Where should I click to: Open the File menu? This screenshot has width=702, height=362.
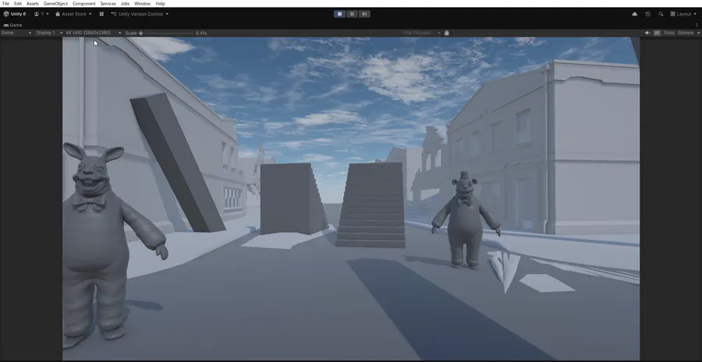click(x=5, y=4)
